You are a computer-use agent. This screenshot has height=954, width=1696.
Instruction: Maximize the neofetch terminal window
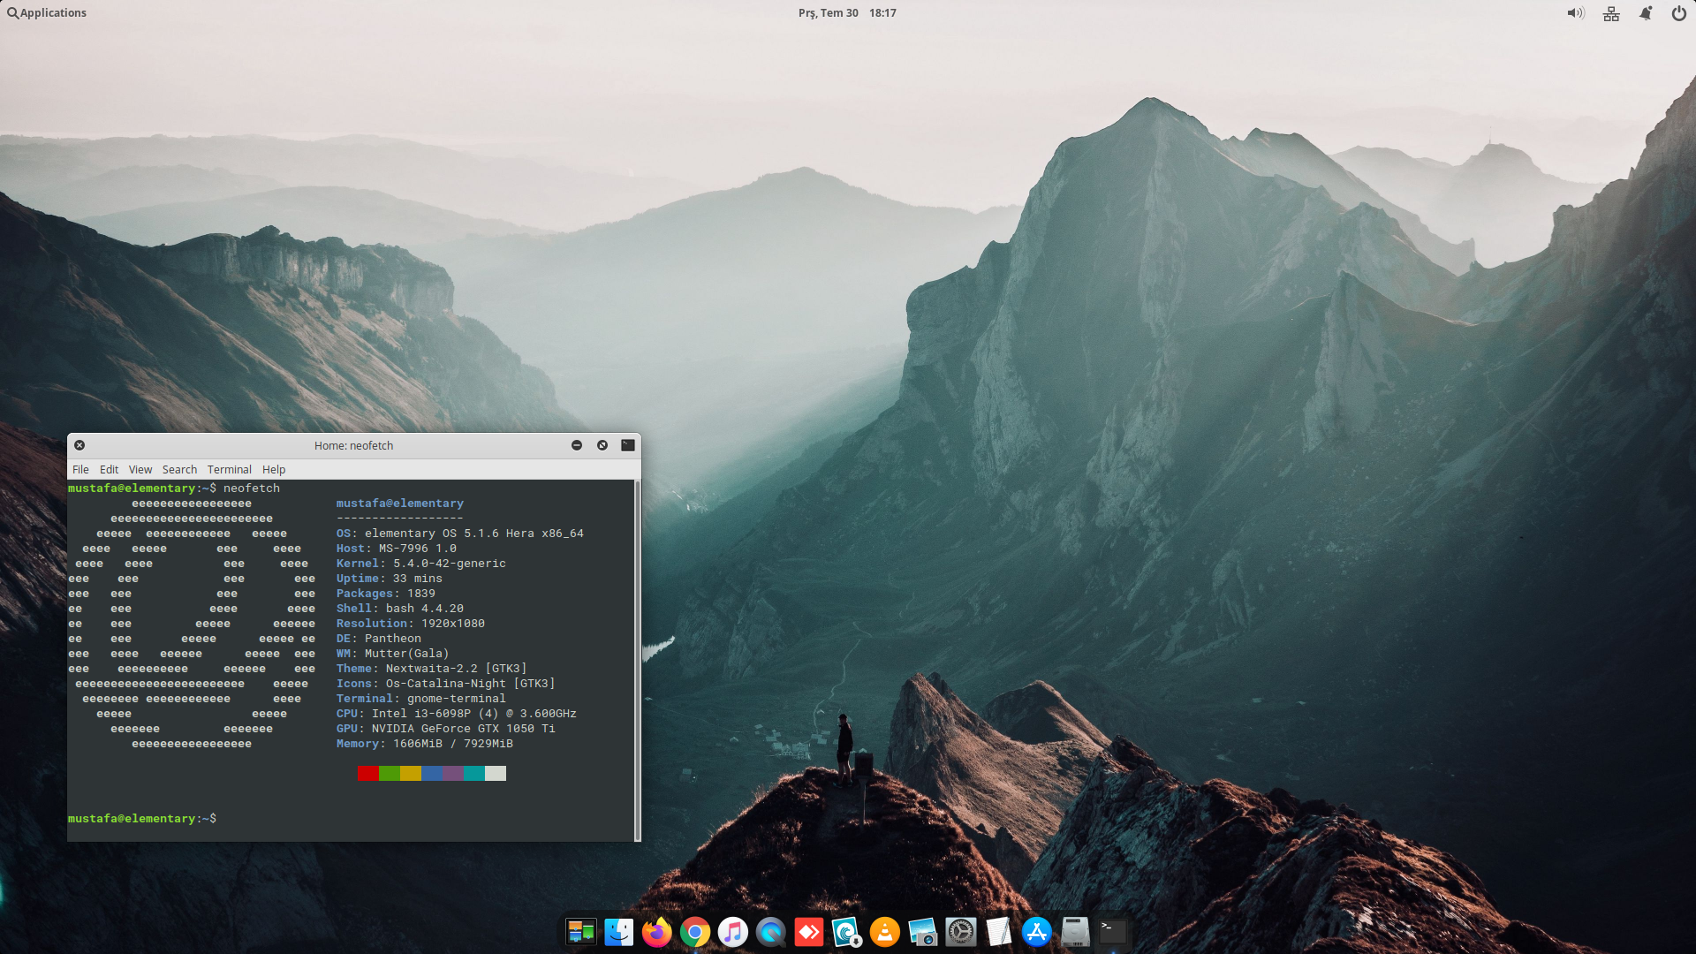[x=602, y=445]
